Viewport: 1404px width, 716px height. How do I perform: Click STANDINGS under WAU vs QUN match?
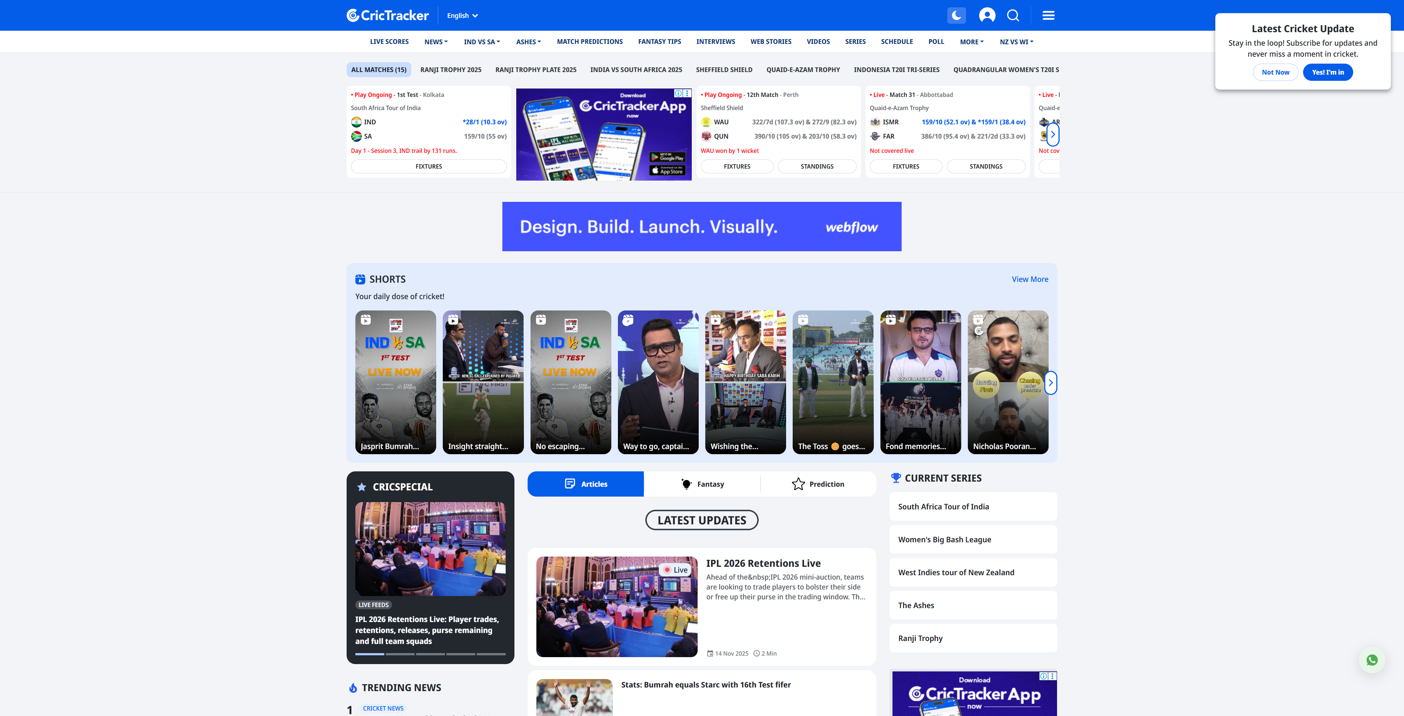[x=817, y=166]
